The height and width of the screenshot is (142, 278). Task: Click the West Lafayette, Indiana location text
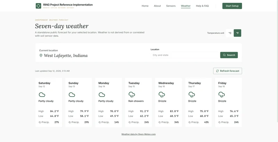[x=66, y=56]
